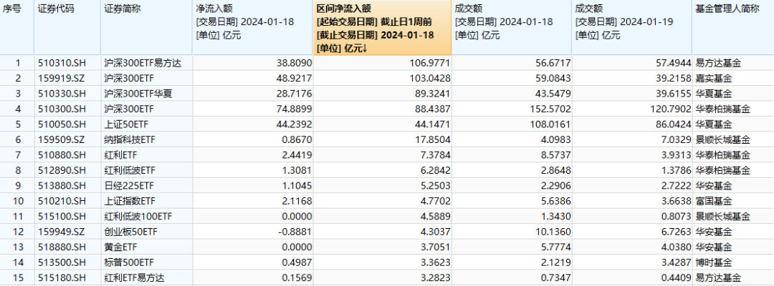Open security code 510310.SH
Viewport: 774px width, 286px height.
(x=59, y=63)
